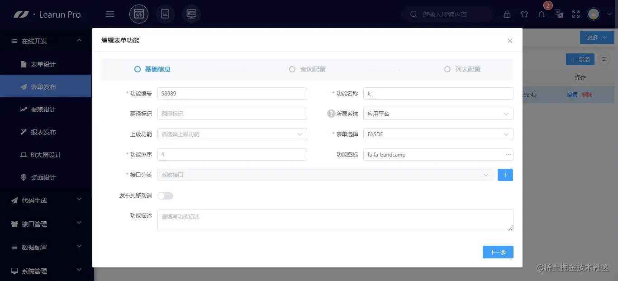Select 列表配置 step
This screenshot has width=618, height=281.
[462, 69]
